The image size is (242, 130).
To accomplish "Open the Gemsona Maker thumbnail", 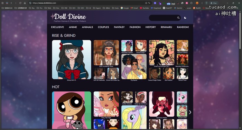I will (161, 104).
